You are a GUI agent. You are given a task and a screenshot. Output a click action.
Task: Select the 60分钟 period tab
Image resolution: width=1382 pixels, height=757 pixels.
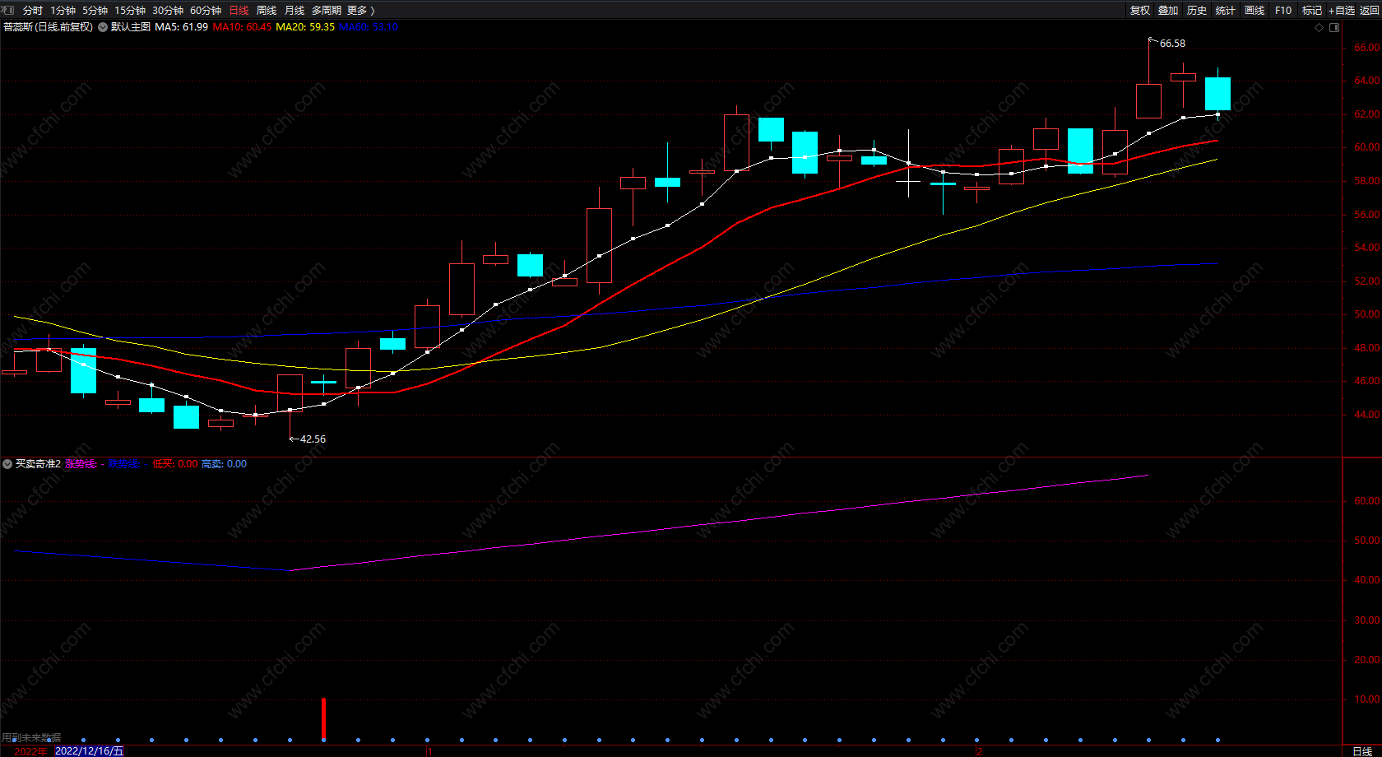coord(206,11)
